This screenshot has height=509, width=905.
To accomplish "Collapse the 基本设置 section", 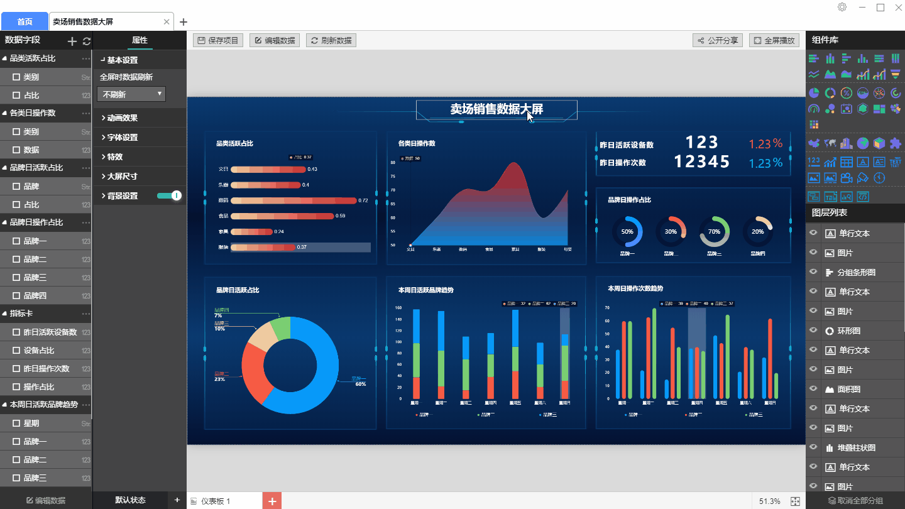I will (140, 60).
